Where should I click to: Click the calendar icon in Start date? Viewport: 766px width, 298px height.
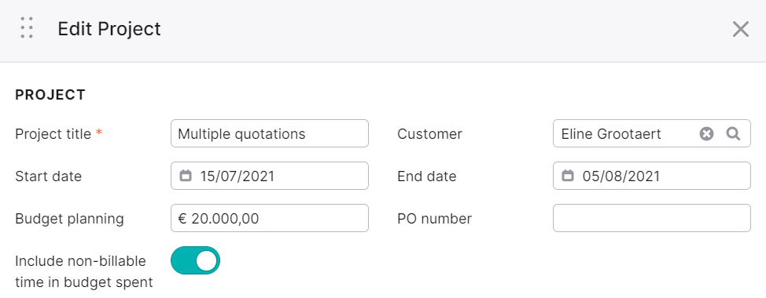186,176
